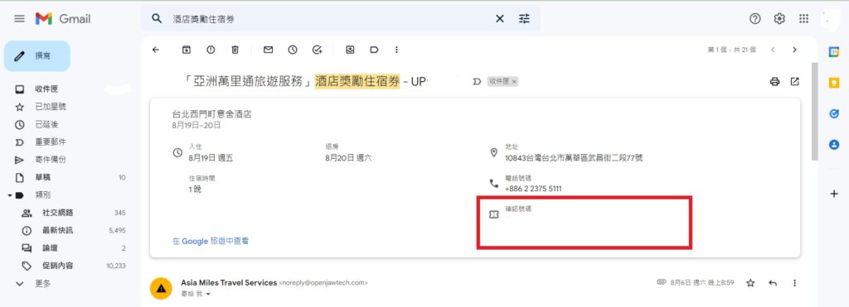Click the message scrollbar
Viewport: 849px width, 307px height.
[x=814, y=112]
